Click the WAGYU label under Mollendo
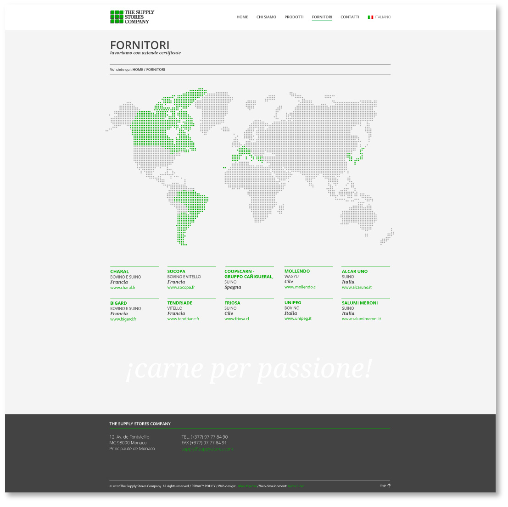 coord(291,277)
